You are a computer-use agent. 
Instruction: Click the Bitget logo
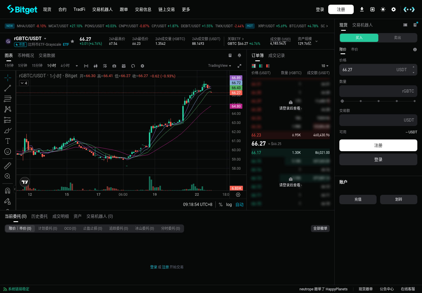pyautogui.click(x=22, y=9)
